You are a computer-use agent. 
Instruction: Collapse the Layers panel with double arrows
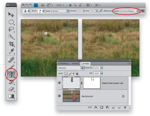pos(130,60)
